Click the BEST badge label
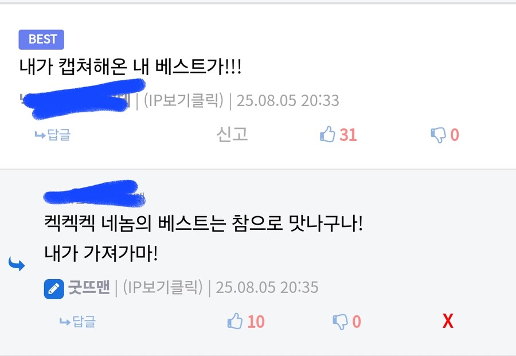The width and height of the screenshot is (516, 356). pos(41,40)
